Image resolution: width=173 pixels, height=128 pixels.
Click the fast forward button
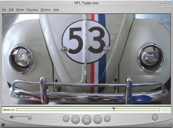coord(98,120)
